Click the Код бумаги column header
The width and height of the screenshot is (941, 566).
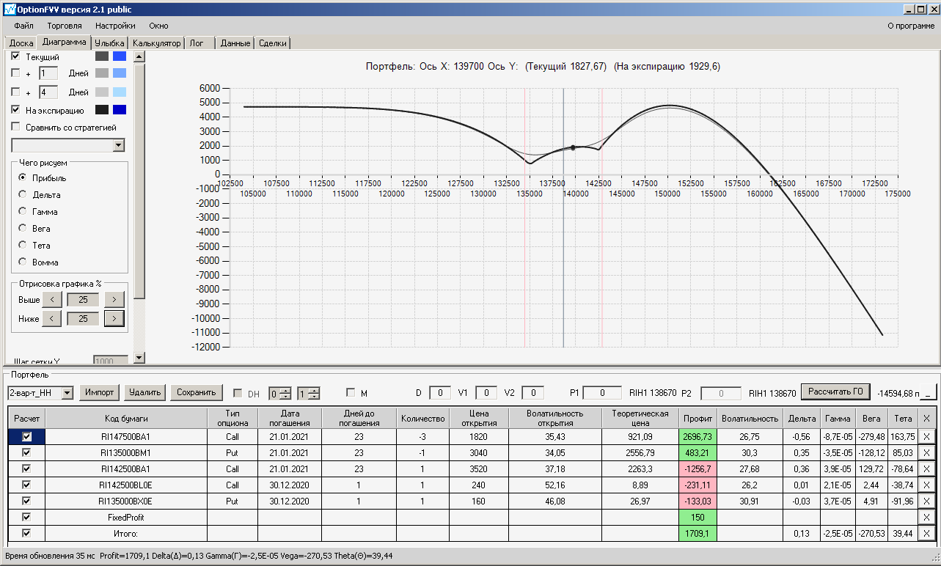126,418
